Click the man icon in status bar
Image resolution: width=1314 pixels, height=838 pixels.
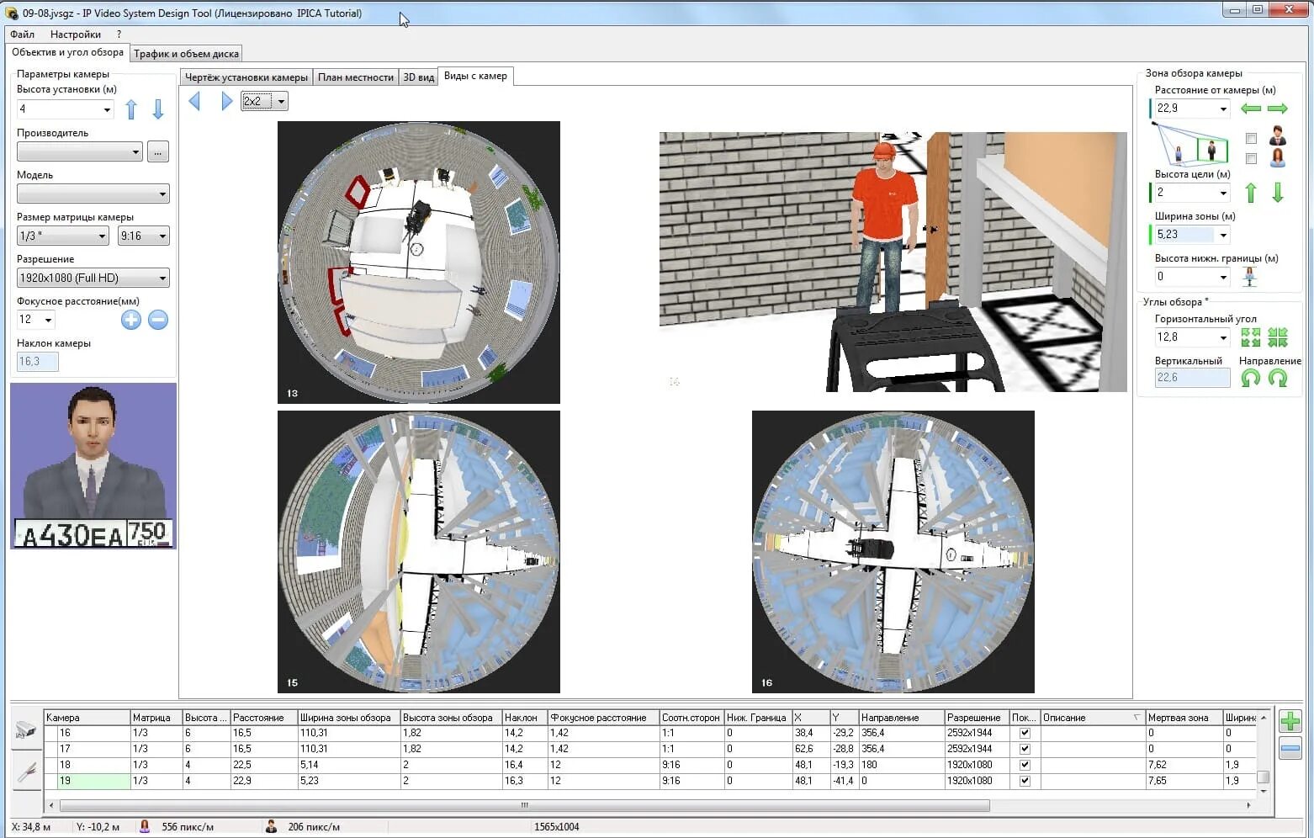(x=271, y=826)
